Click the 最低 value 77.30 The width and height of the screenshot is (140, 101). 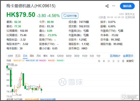18,26
